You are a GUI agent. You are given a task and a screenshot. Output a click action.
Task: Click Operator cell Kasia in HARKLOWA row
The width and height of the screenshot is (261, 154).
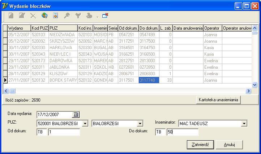[213, 48]
